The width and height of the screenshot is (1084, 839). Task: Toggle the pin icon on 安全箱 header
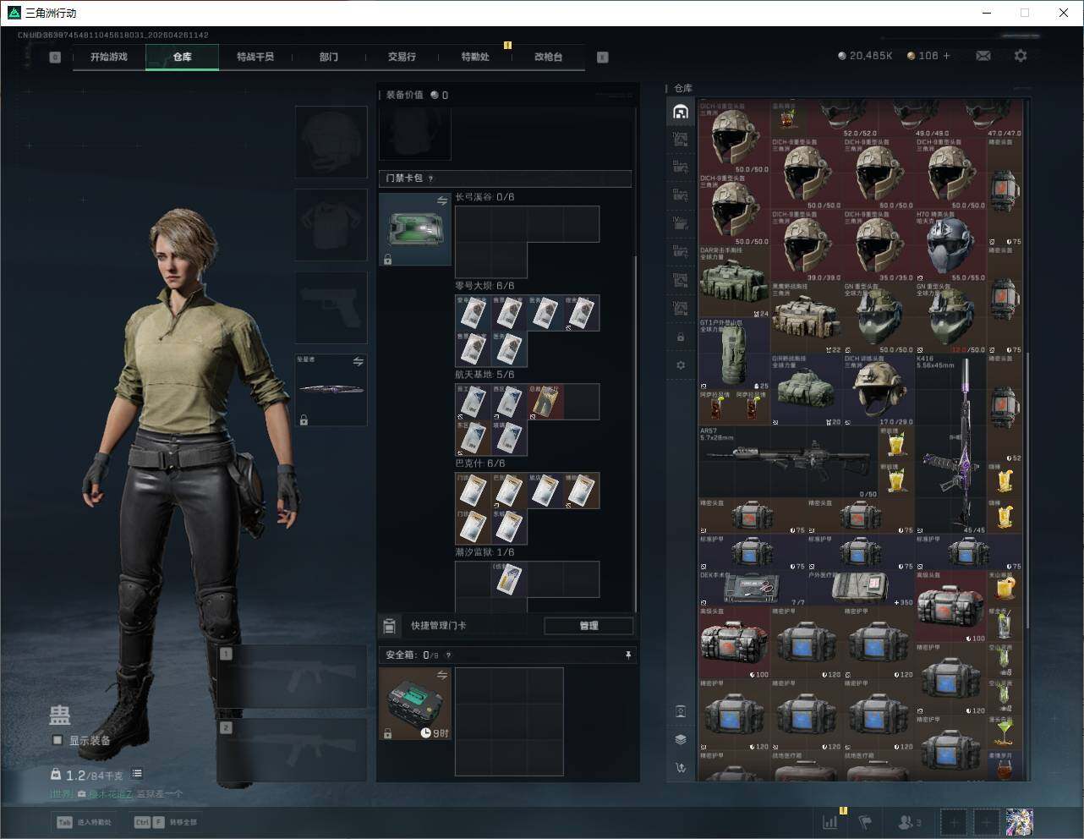point(627,655)
